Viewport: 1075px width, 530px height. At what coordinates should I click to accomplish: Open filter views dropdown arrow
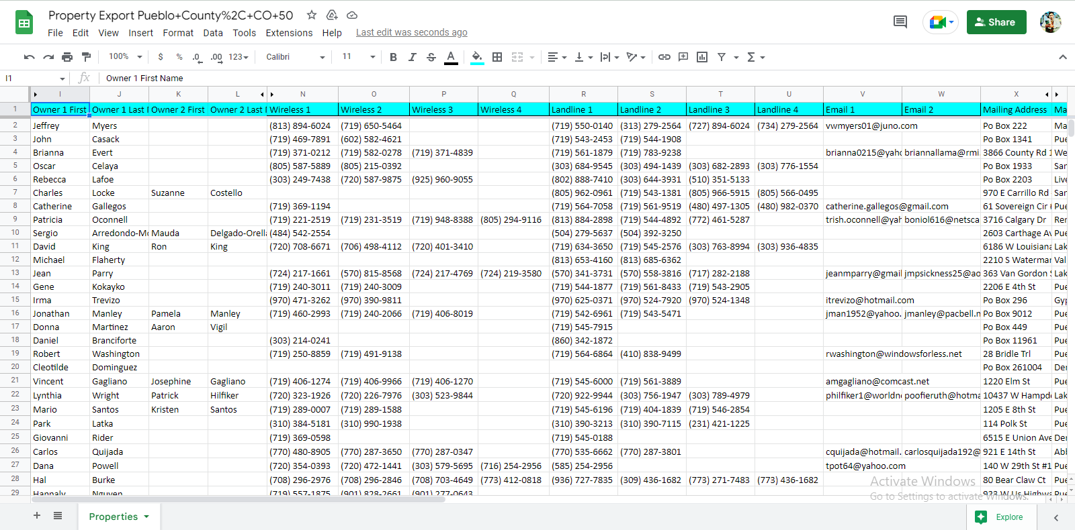click(736, 58)
